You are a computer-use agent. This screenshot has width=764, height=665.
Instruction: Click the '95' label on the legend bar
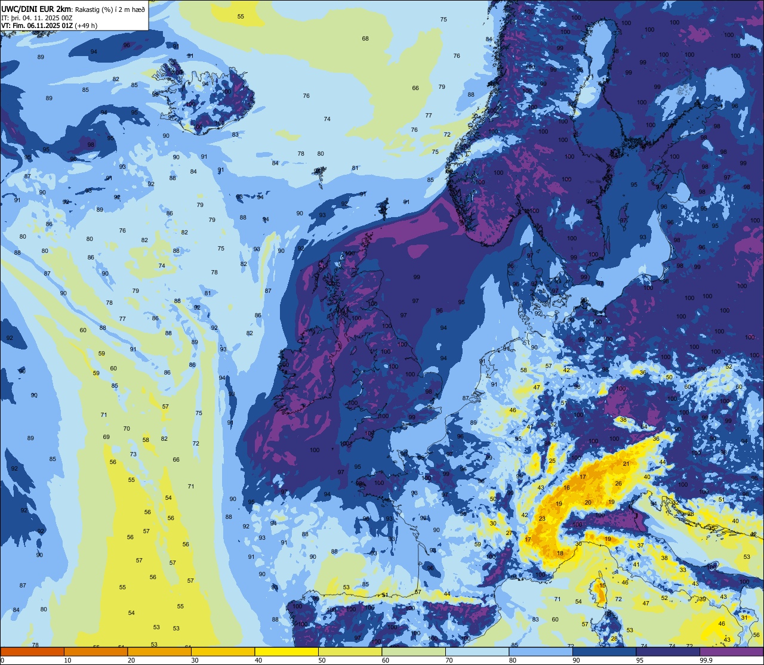coord(640,660)
